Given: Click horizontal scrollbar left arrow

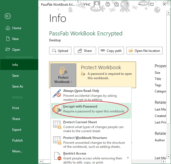Looking at the screenshot, I should (41, 161).
